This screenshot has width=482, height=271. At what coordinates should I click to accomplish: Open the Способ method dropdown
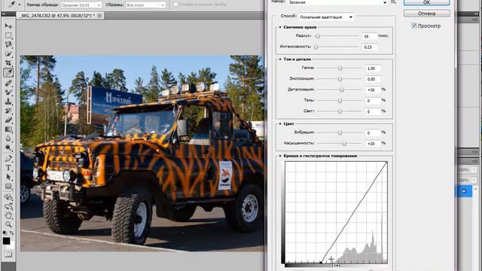point(326,17)
